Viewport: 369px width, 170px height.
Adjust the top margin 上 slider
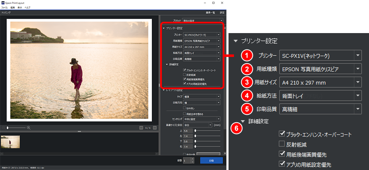[195, 131]
